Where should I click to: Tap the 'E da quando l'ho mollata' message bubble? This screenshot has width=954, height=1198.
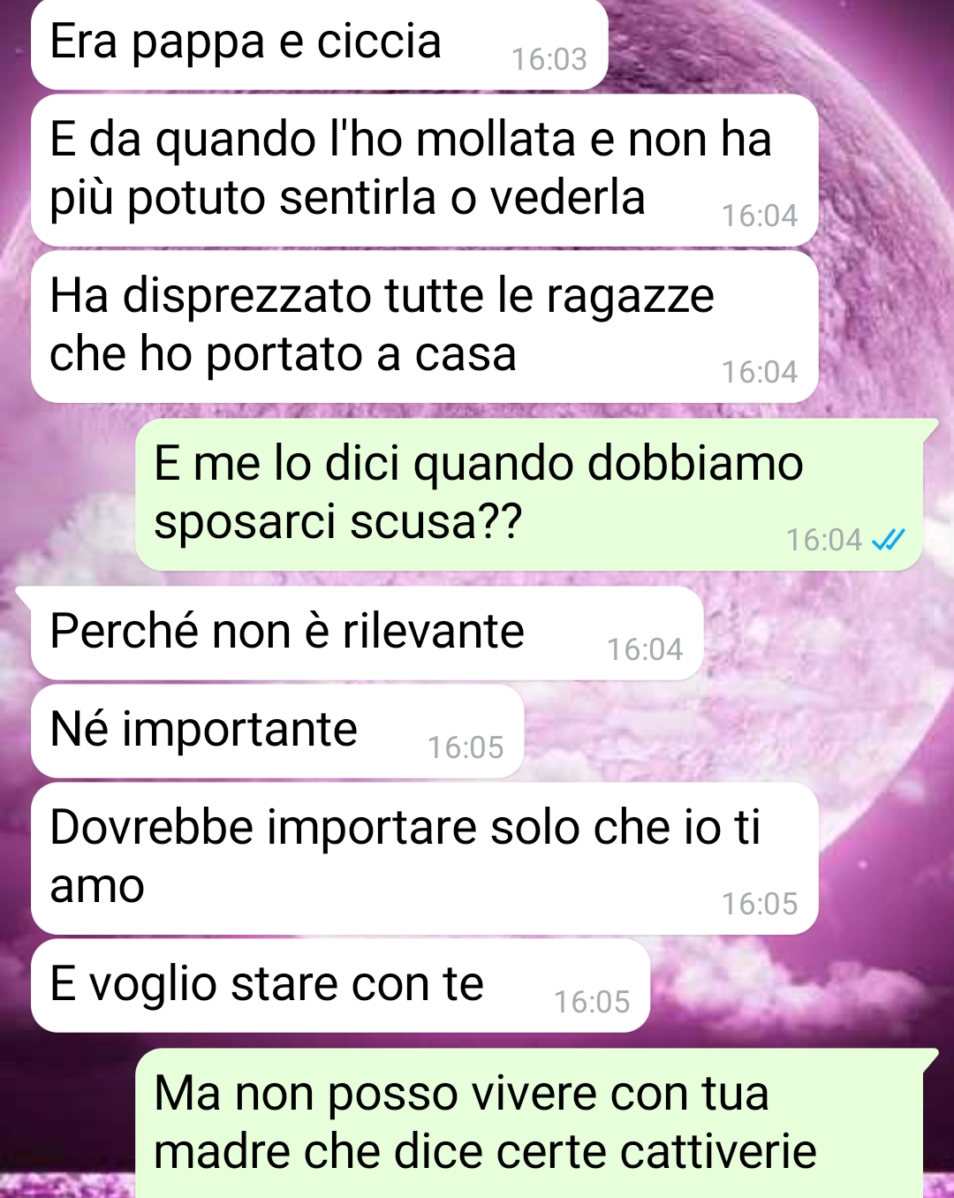(425, 170)
